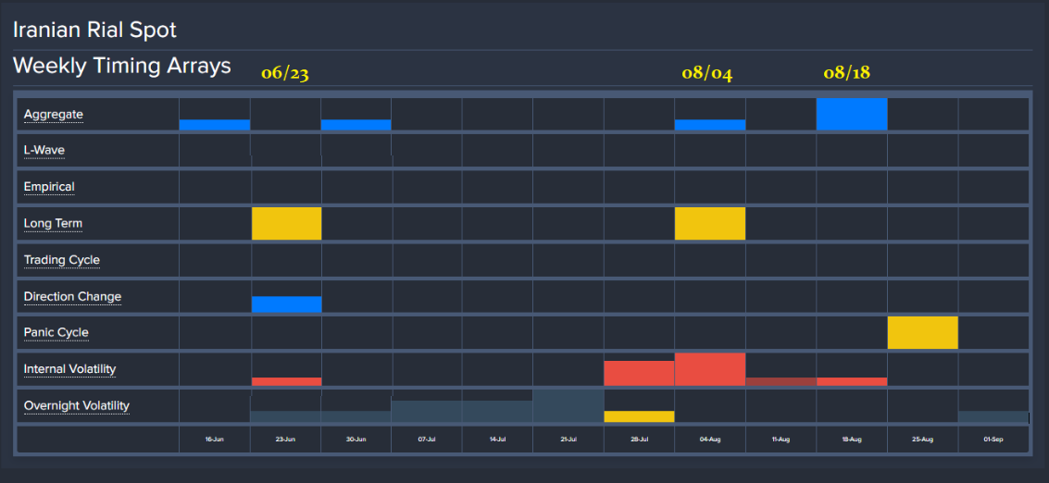Select the tallest red Internal Volatility bar at 04-Aug

pos(710,369)
